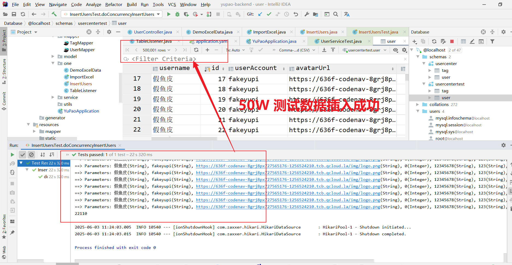Switch to the UserController.java tab

153,32
